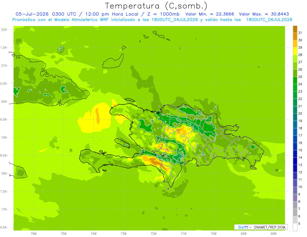This screenshot has width=307, height=237.
Task: Click the '0300 UTC' time text
Action: (x=64, y=14)
